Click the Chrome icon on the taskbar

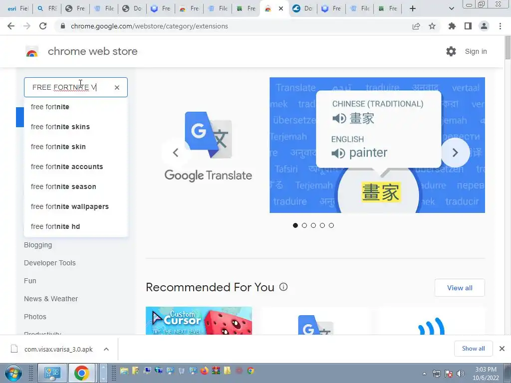pos(81,373)
